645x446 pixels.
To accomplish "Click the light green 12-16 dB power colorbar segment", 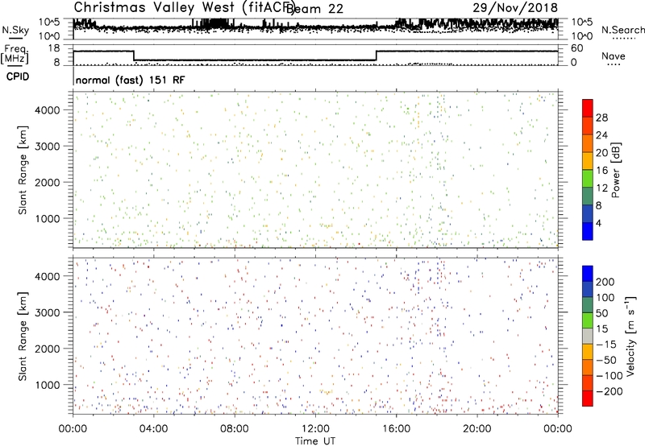I will [588, 179].
